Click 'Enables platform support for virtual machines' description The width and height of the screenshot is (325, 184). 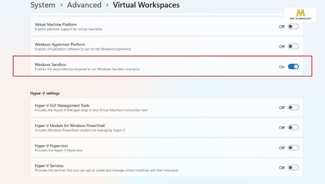[x=68, y=29]
